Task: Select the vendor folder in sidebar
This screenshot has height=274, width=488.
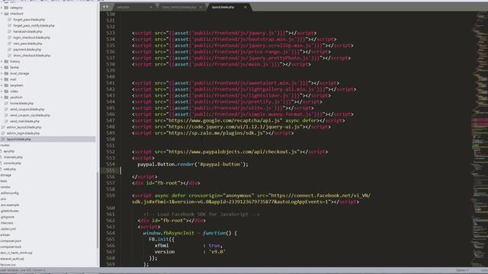Action: point(5,187)
